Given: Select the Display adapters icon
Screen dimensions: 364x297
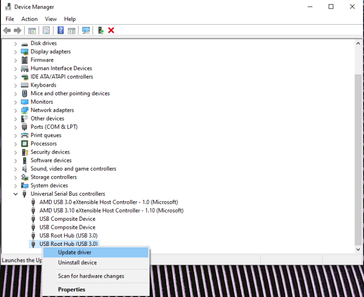Looking at the screenshot, I should [25, 52].
